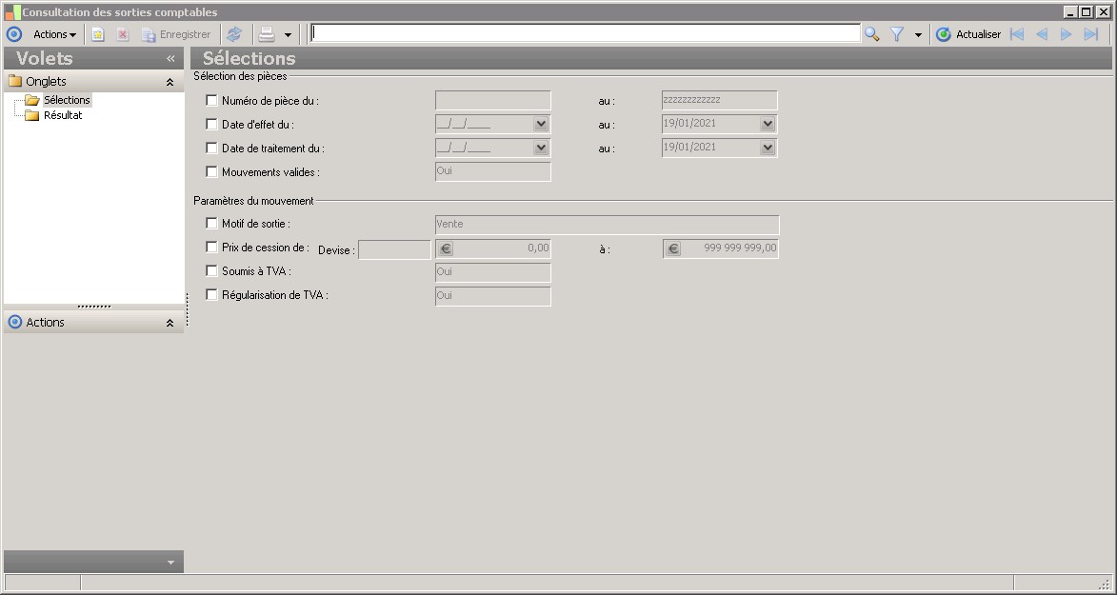This screenshot has width=1117, height=595.
Task: Go to previous record arrow
Action: pyautogui.click(x=1042, y=34)
